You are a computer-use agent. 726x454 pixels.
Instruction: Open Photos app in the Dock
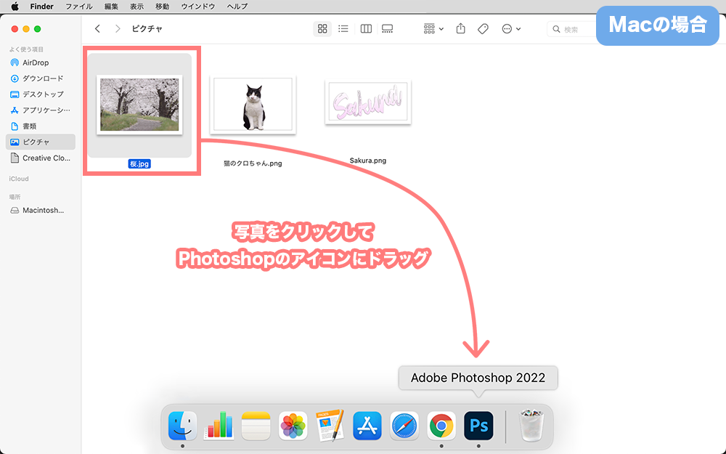tap(293, 425)
